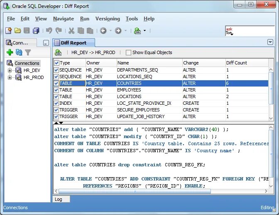Sort by the Change column header
Image resolution: width=279 pixels, height=215 pixels.
pos(204,63)
